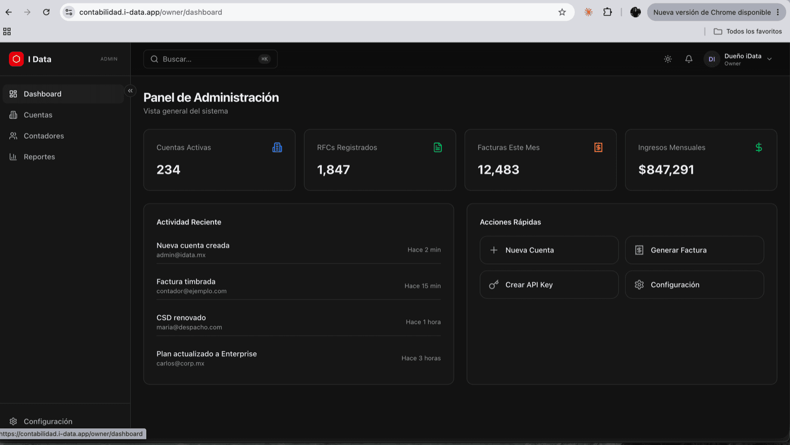Open Configuración at the sidebar bottom
The image size is (790, 445).
63,421
